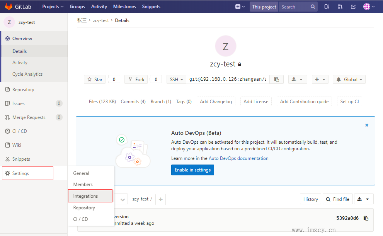
Task: Star the zcy-test project
Action: point(95,79)
